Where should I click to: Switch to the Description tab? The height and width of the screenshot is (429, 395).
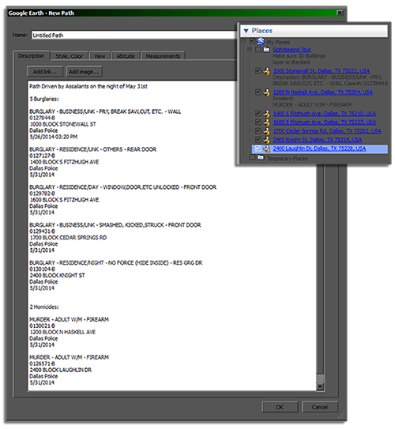[x=31, y=56]
